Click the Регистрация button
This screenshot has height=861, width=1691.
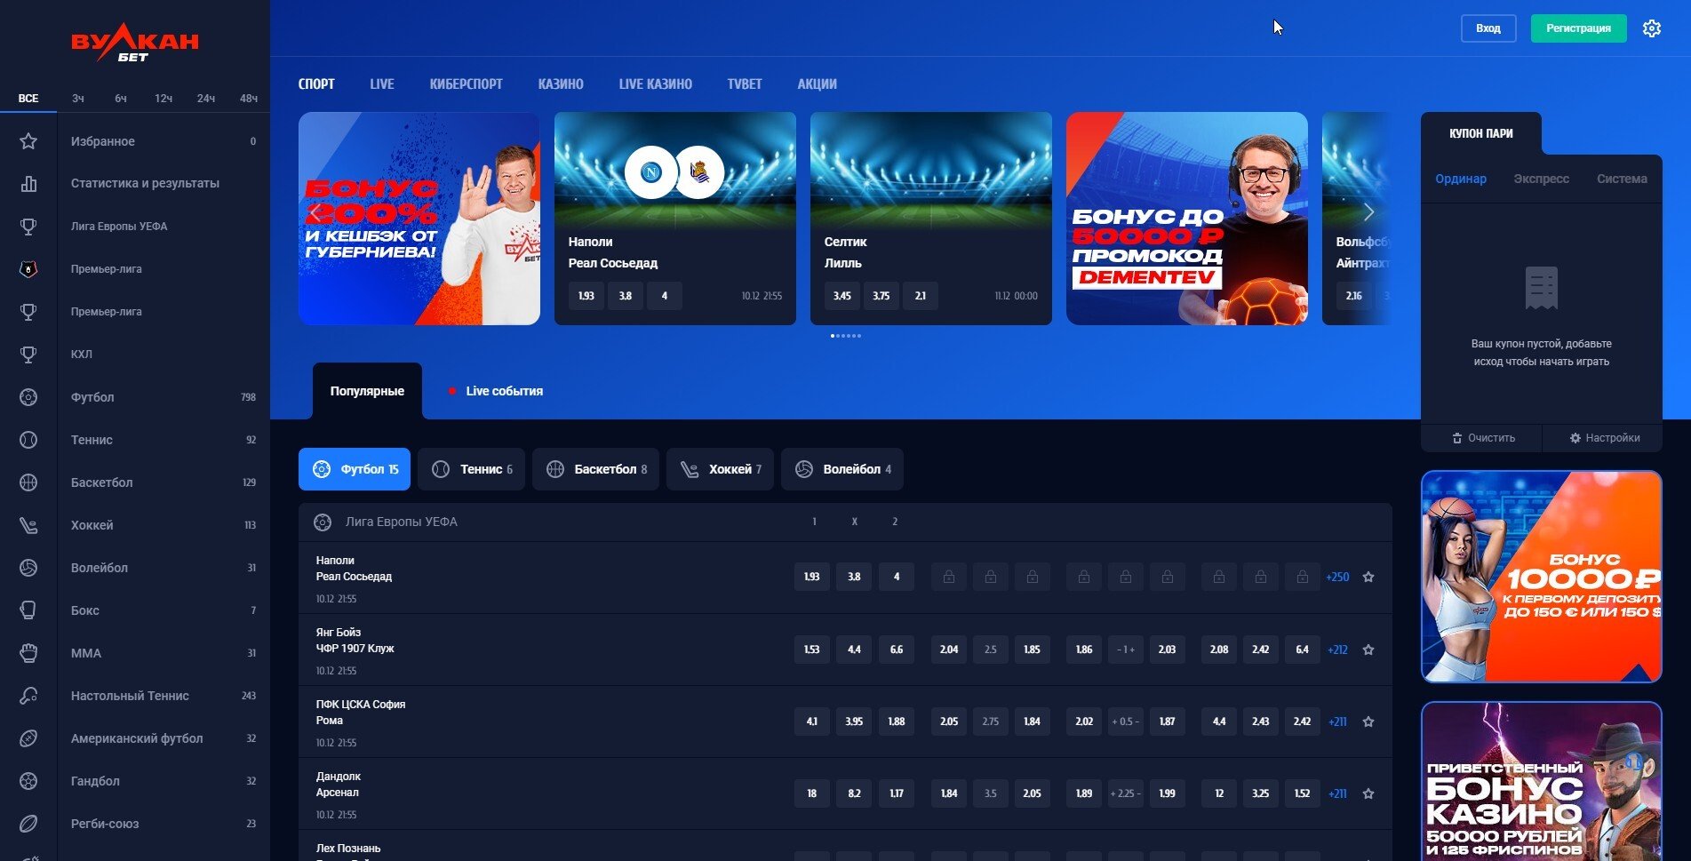click(x=1578, y=28)
